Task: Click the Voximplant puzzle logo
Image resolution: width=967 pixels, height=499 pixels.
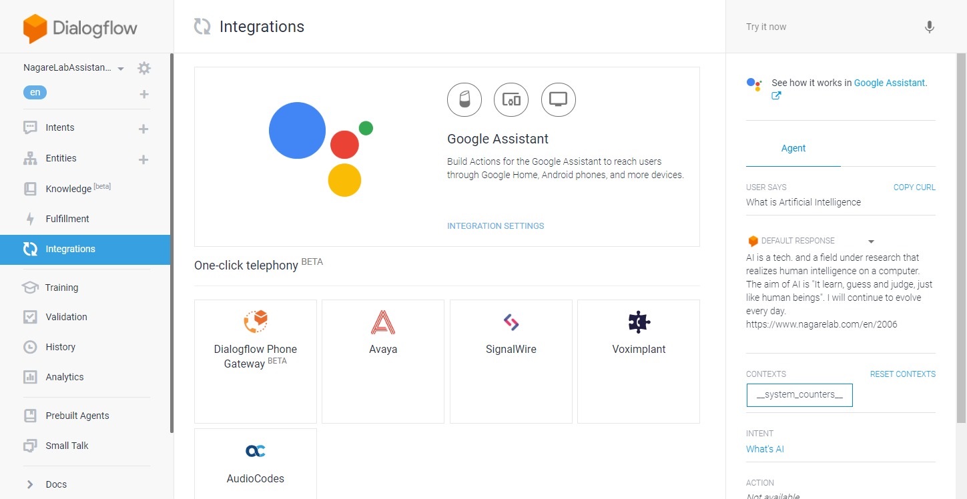Action: pyautogui.click(x=639, y=322)
